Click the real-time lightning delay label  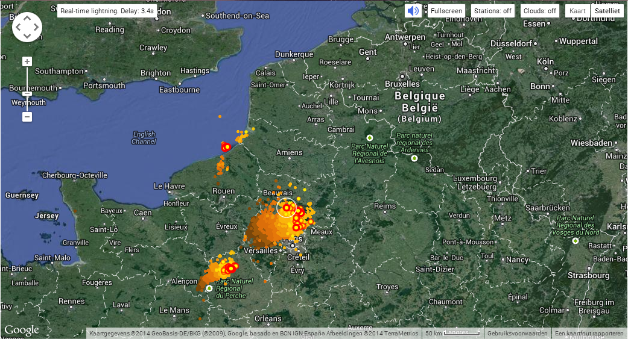click(107, 11)
